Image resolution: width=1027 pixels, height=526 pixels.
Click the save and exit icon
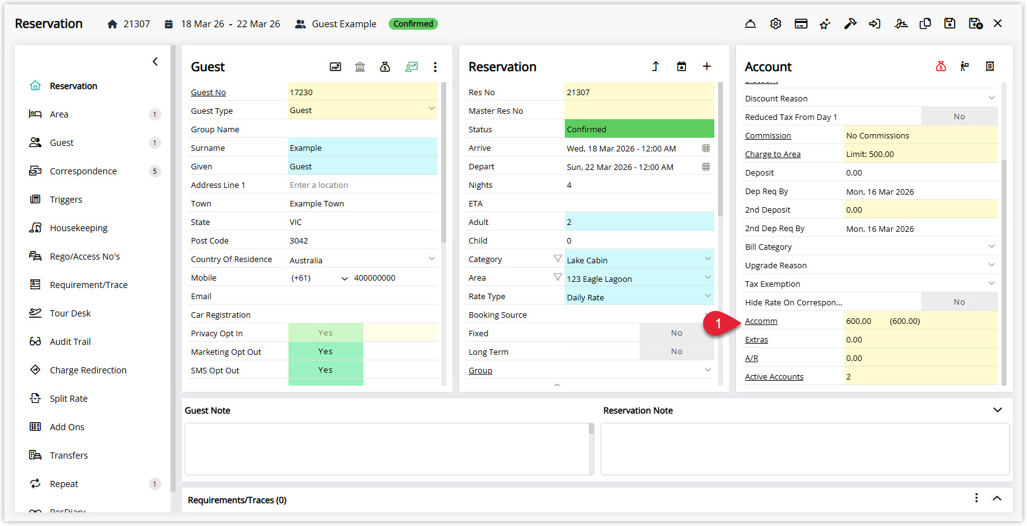tap(976, 23)
